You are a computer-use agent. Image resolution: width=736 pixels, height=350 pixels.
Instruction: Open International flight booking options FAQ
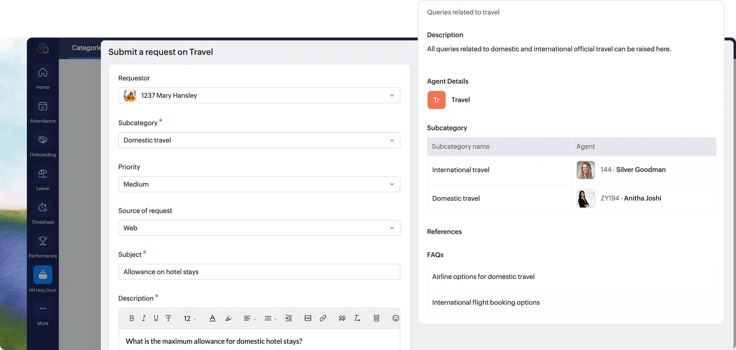tap(486, 302)
